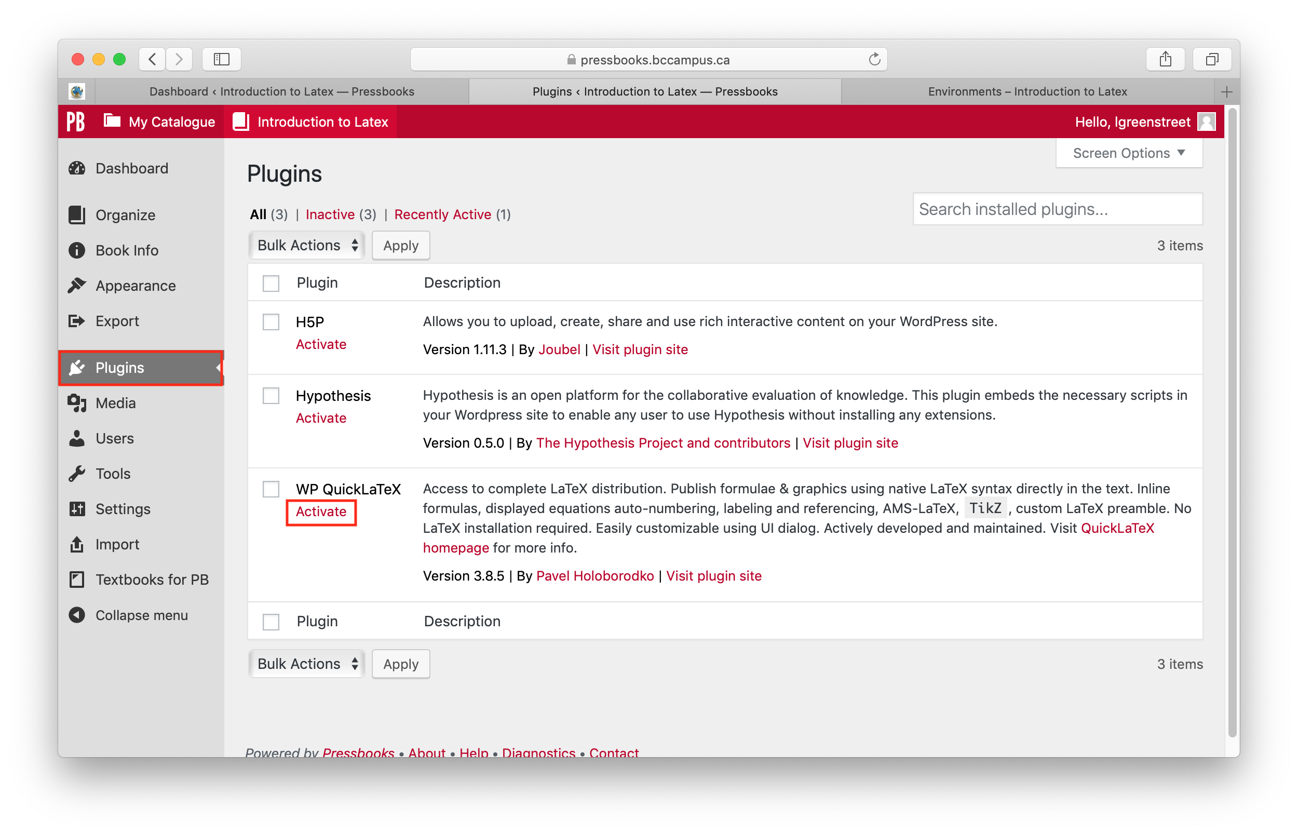
Task: Click the Collapse menu arrow icon
Action: (77, 615)
